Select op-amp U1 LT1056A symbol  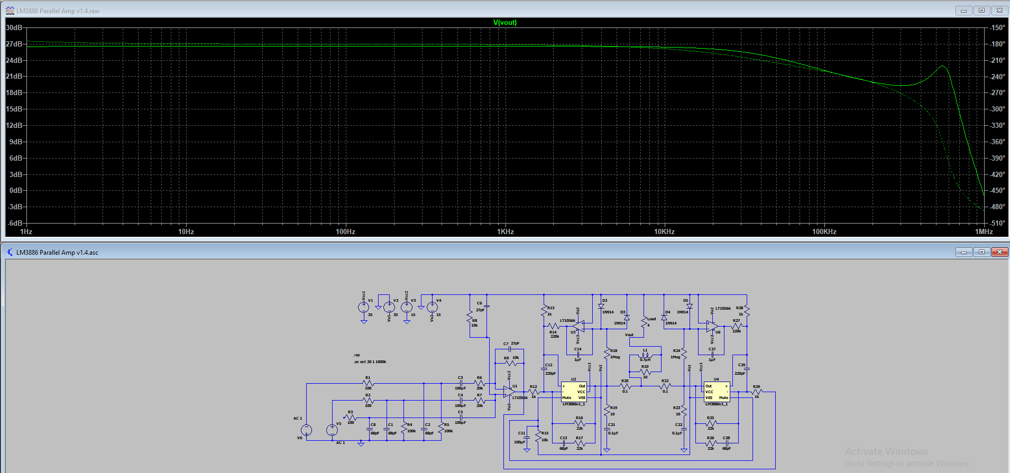point(509,392)
